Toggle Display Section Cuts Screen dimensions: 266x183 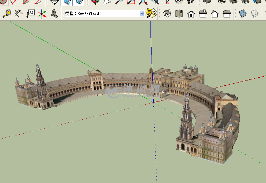[x=78, y=2]
